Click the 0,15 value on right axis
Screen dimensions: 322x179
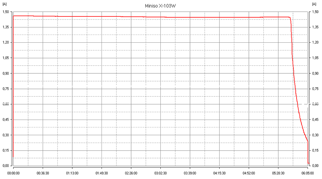click(x=315, y=150)
